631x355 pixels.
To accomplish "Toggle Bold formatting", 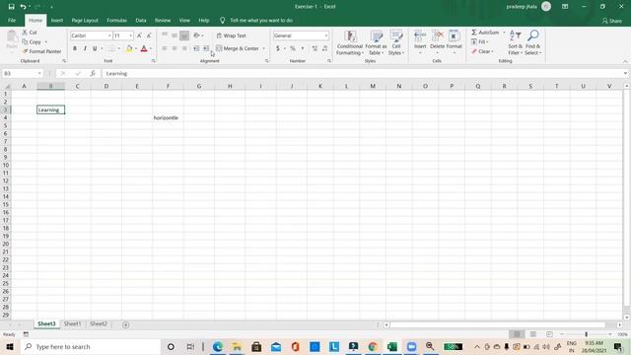I will coord(75,48).
